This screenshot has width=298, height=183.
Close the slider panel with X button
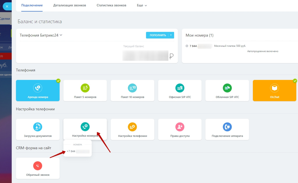pos(7,6)
